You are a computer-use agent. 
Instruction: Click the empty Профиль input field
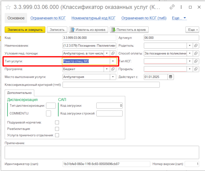pyautogui.click(x=165, y=69)
